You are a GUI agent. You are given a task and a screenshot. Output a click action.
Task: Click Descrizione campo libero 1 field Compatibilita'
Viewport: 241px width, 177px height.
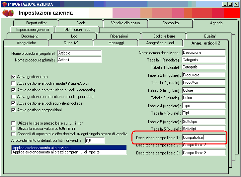204,137
